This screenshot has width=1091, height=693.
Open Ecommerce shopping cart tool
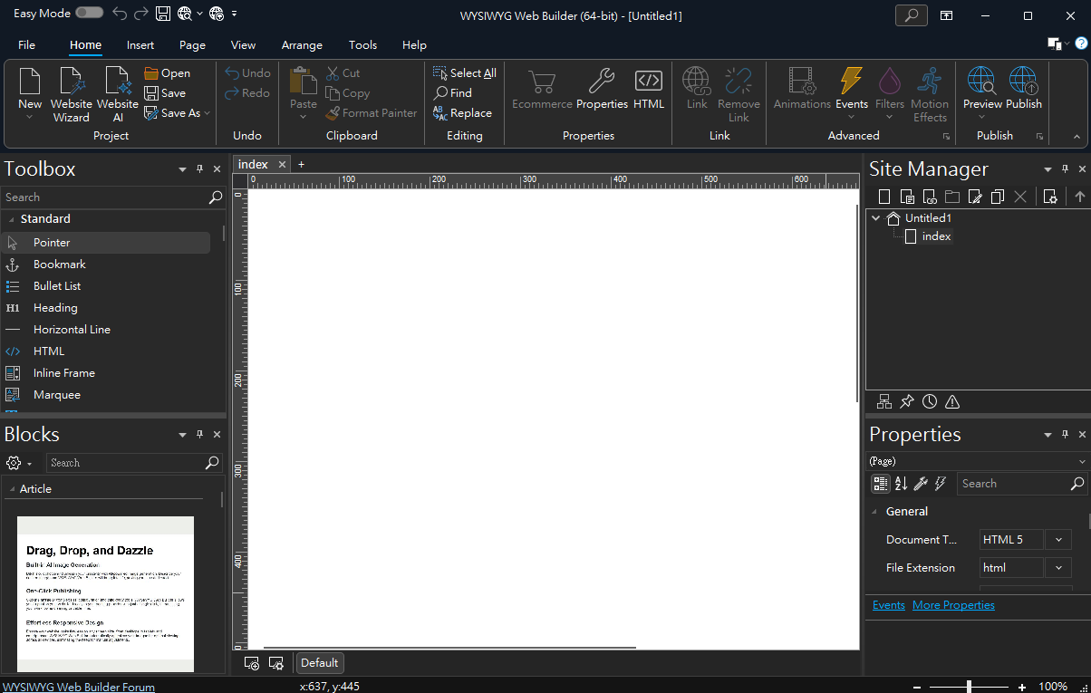tap(542, 89)
